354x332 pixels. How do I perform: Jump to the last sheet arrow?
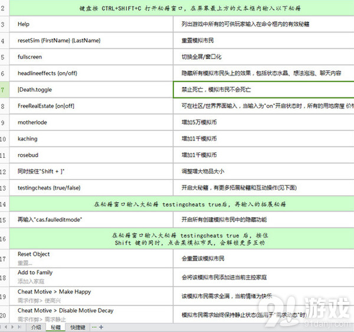pyautogui.click(x=19, y=327)
